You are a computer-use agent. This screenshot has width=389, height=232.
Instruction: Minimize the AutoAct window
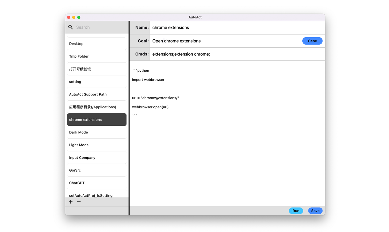(x=74, y=17)
